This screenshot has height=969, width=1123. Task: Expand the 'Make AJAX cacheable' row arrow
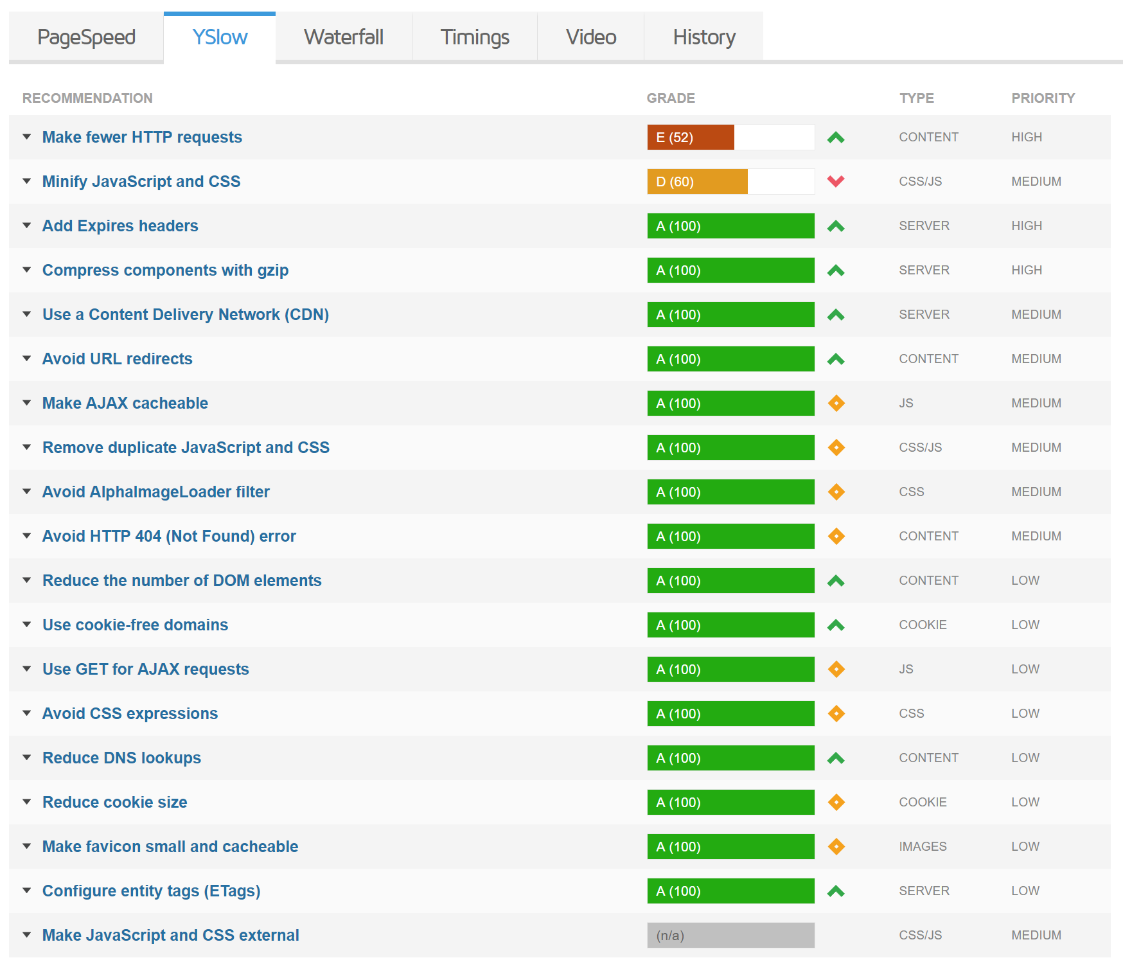click(x=27, y=403)
